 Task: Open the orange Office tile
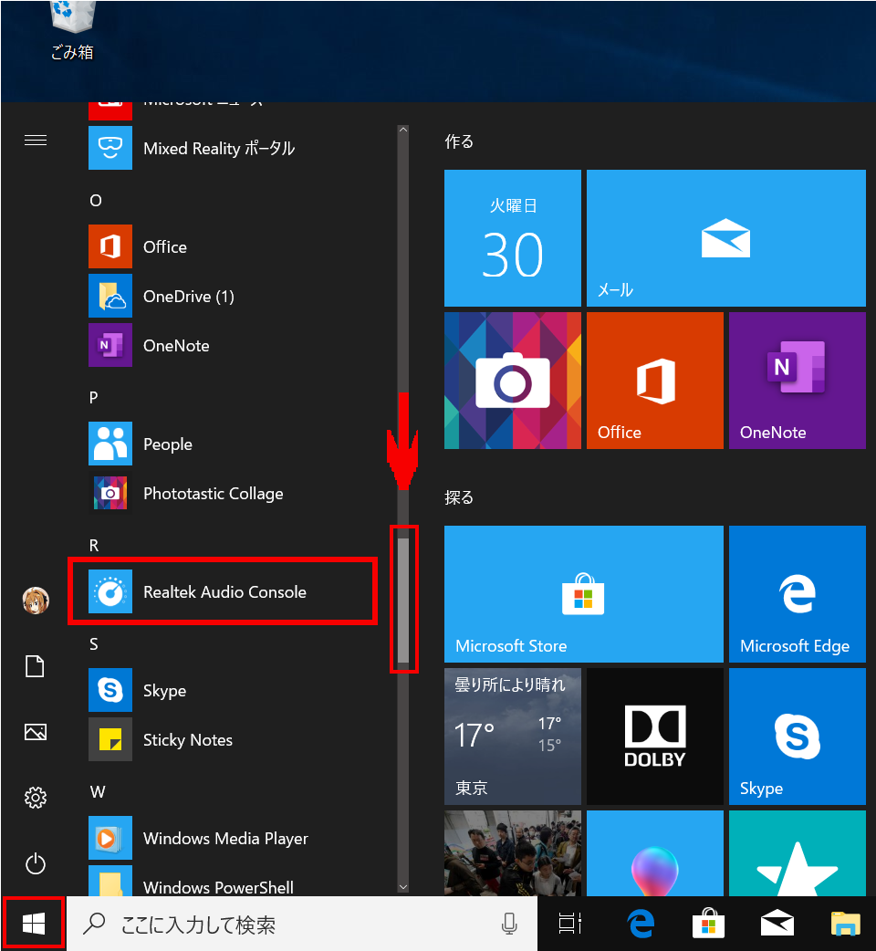(x=655, y=381)
